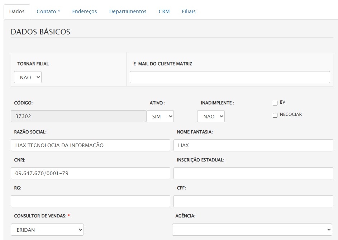This screenshot has height=240, width=338.
Task: Switch to the Contato tab
Action: [48, 11]
